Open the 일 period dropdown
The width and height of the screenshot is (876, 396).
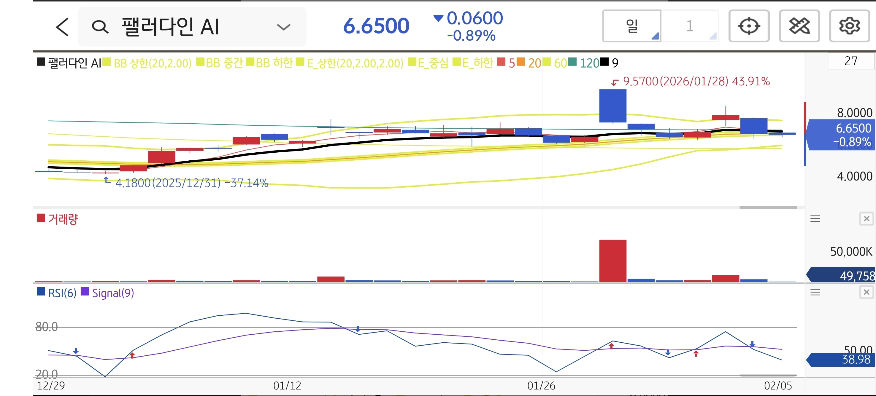632,26
